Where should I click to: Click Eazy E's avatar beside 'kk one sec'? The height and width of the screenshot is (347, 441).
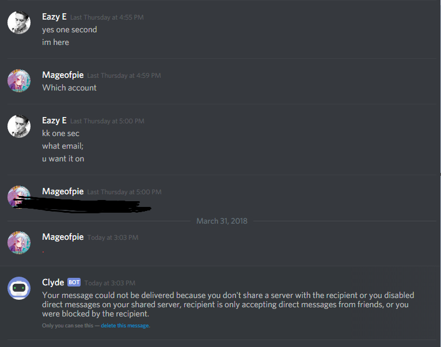19,126
